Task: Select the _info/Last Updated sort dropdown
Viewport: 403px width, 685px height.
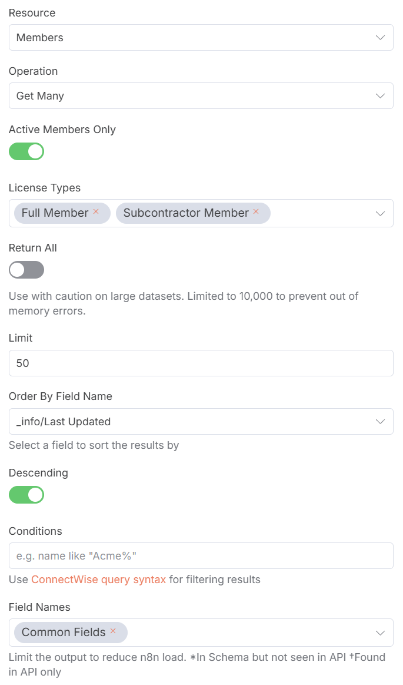Action: [x=188, y=422]
